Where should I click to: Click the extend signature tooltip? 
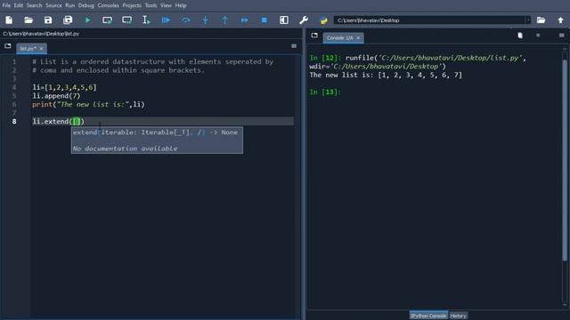click(x=157, y=140)
